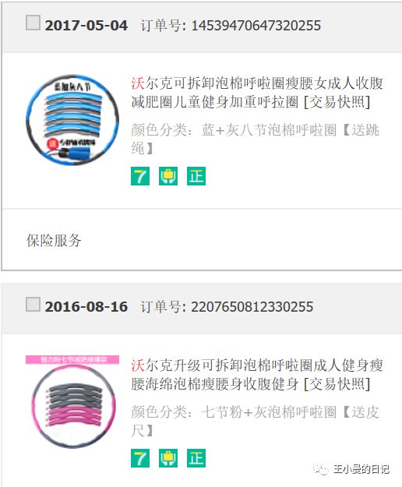The height and width of the screenshot is (487, 402).
Task: Click the green 正 genuine icon on the 2017 order
Action: click(196, 176)
